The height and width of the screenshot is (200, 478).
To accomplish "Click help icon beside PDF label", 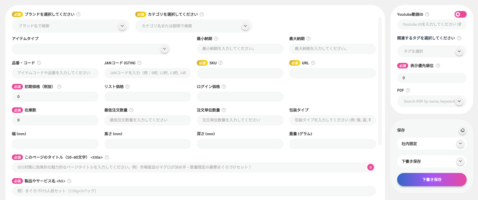I will [x=408, y=90].
